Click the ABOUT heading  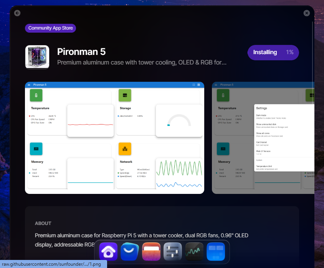[43, 223]
